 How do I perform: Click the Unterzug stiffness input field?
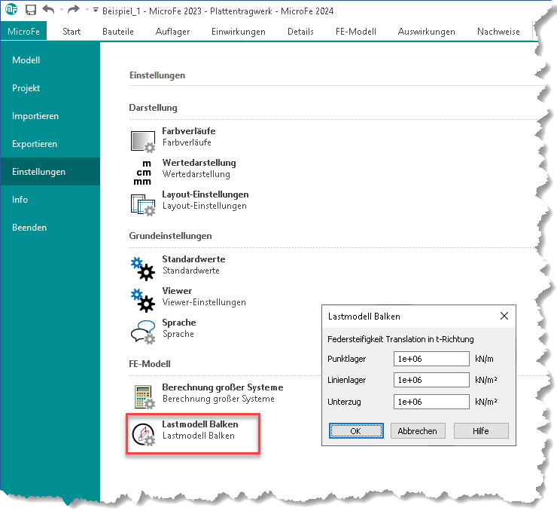[x=431, y=402]
